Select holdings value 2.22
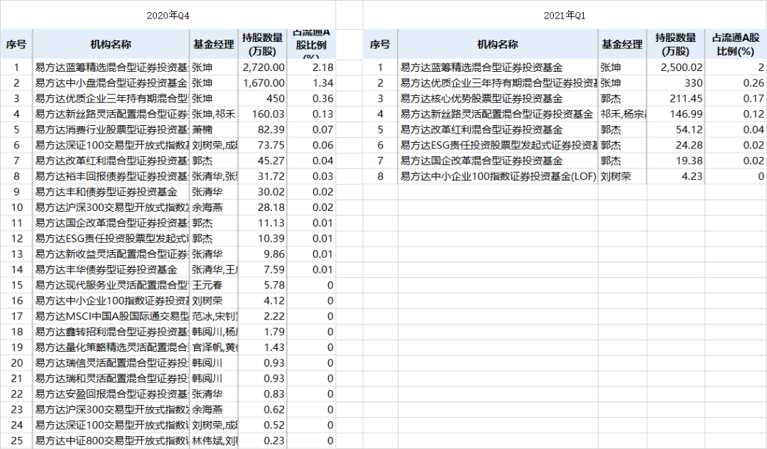Image resolution: width=767 pixels, height=449 pixels. click(263, 317)
